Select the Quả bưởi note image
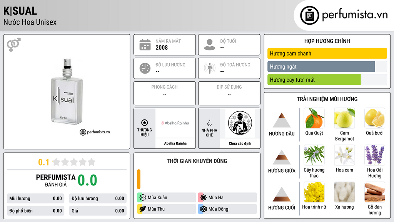 click(375, 118)
